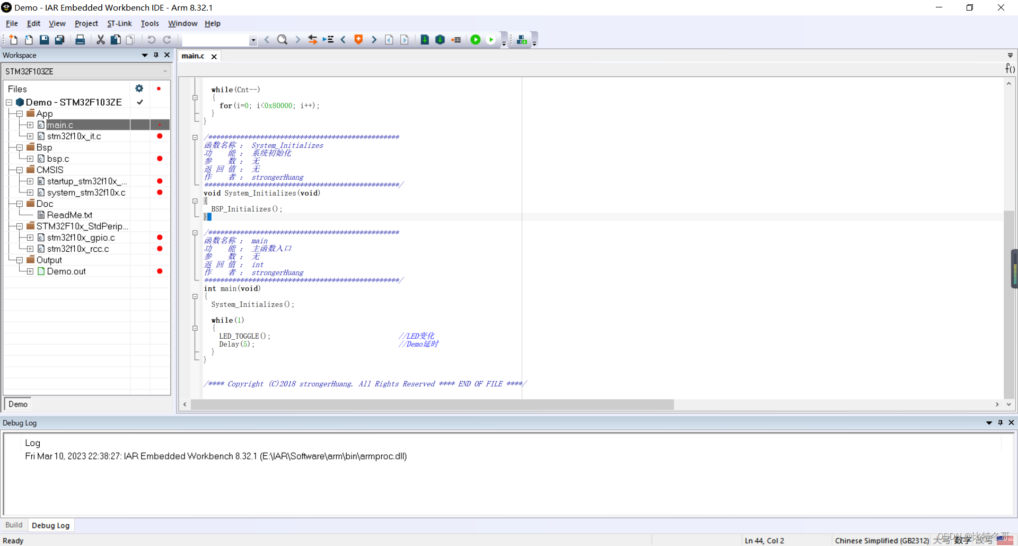Image resolution: width=1018 pixels, height=546 pixels.
Task: Start Download and Debug with green play
Action: pyautogui.click(x=476, y=40)
